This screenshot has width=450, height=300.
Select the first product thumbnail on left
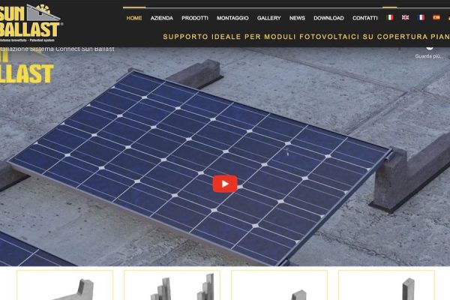click(64, 286)
